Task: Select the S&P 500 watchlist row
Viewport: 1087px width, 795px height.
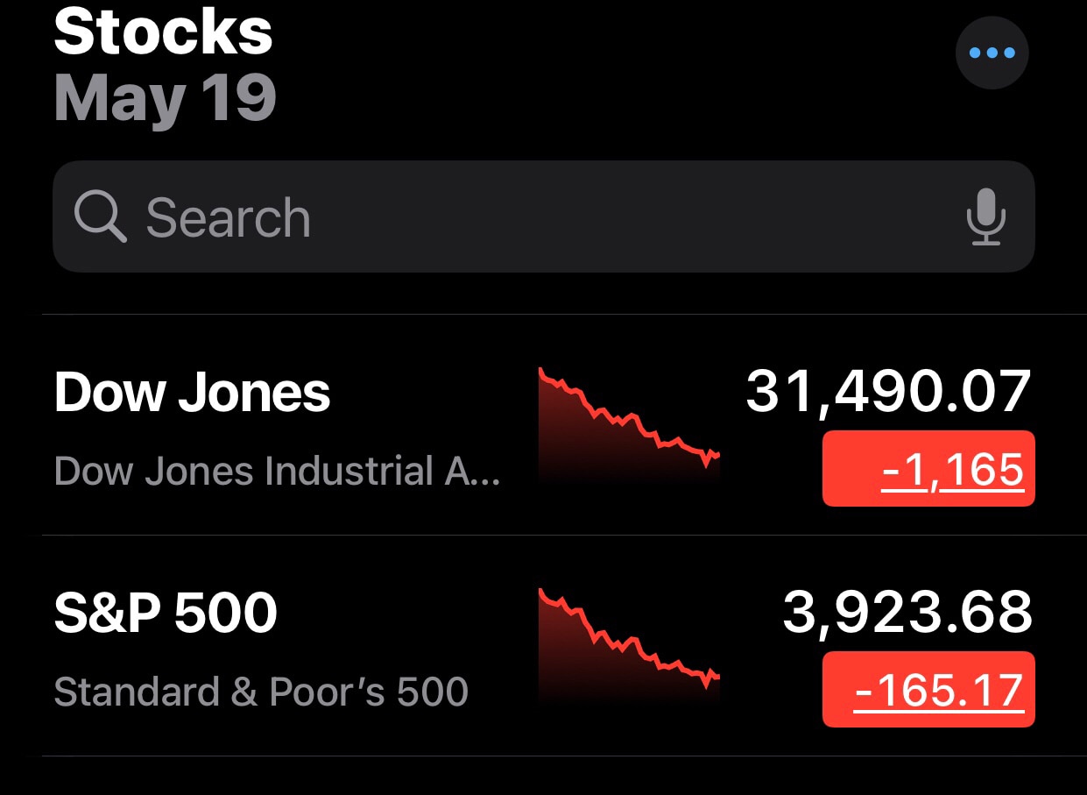Action: point(350,646)
